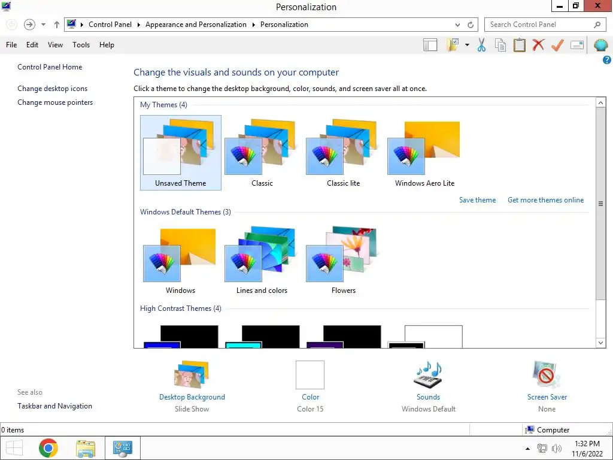Click theme list scroll up arrow
This screenshot has width=613, height=460.
(600, 102)
